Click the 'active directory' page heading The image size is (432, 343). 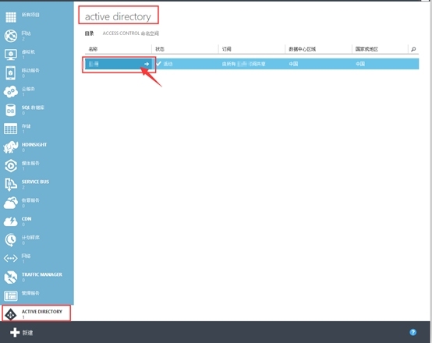pos(118,16)
